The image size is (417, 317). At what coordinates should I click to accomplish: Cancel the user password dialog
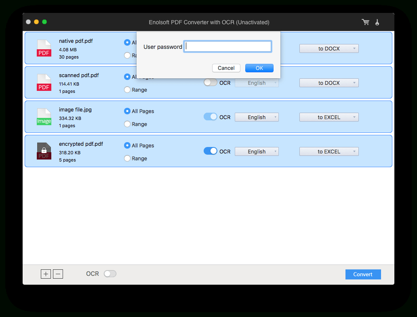tap(226, 68)
